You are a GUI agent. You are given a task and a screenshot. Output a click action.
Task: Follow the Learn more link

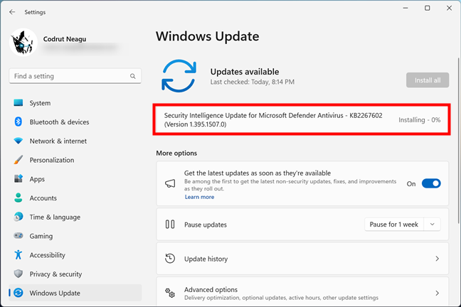[x=199, y=197]
